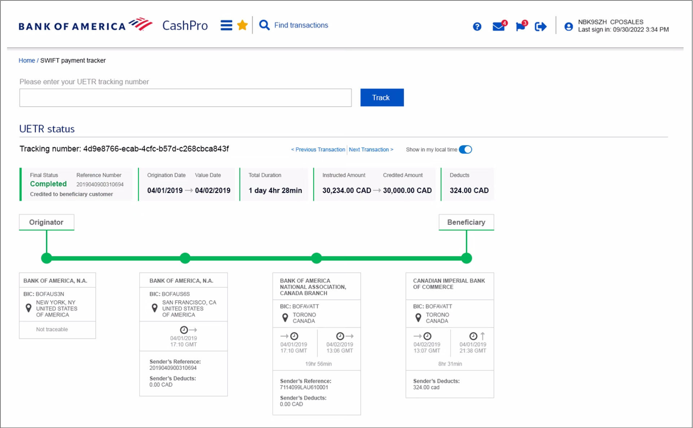Click the New York location pin icon
The height and width of the screenshot is (428, 693).
click(x=29, y=308)
